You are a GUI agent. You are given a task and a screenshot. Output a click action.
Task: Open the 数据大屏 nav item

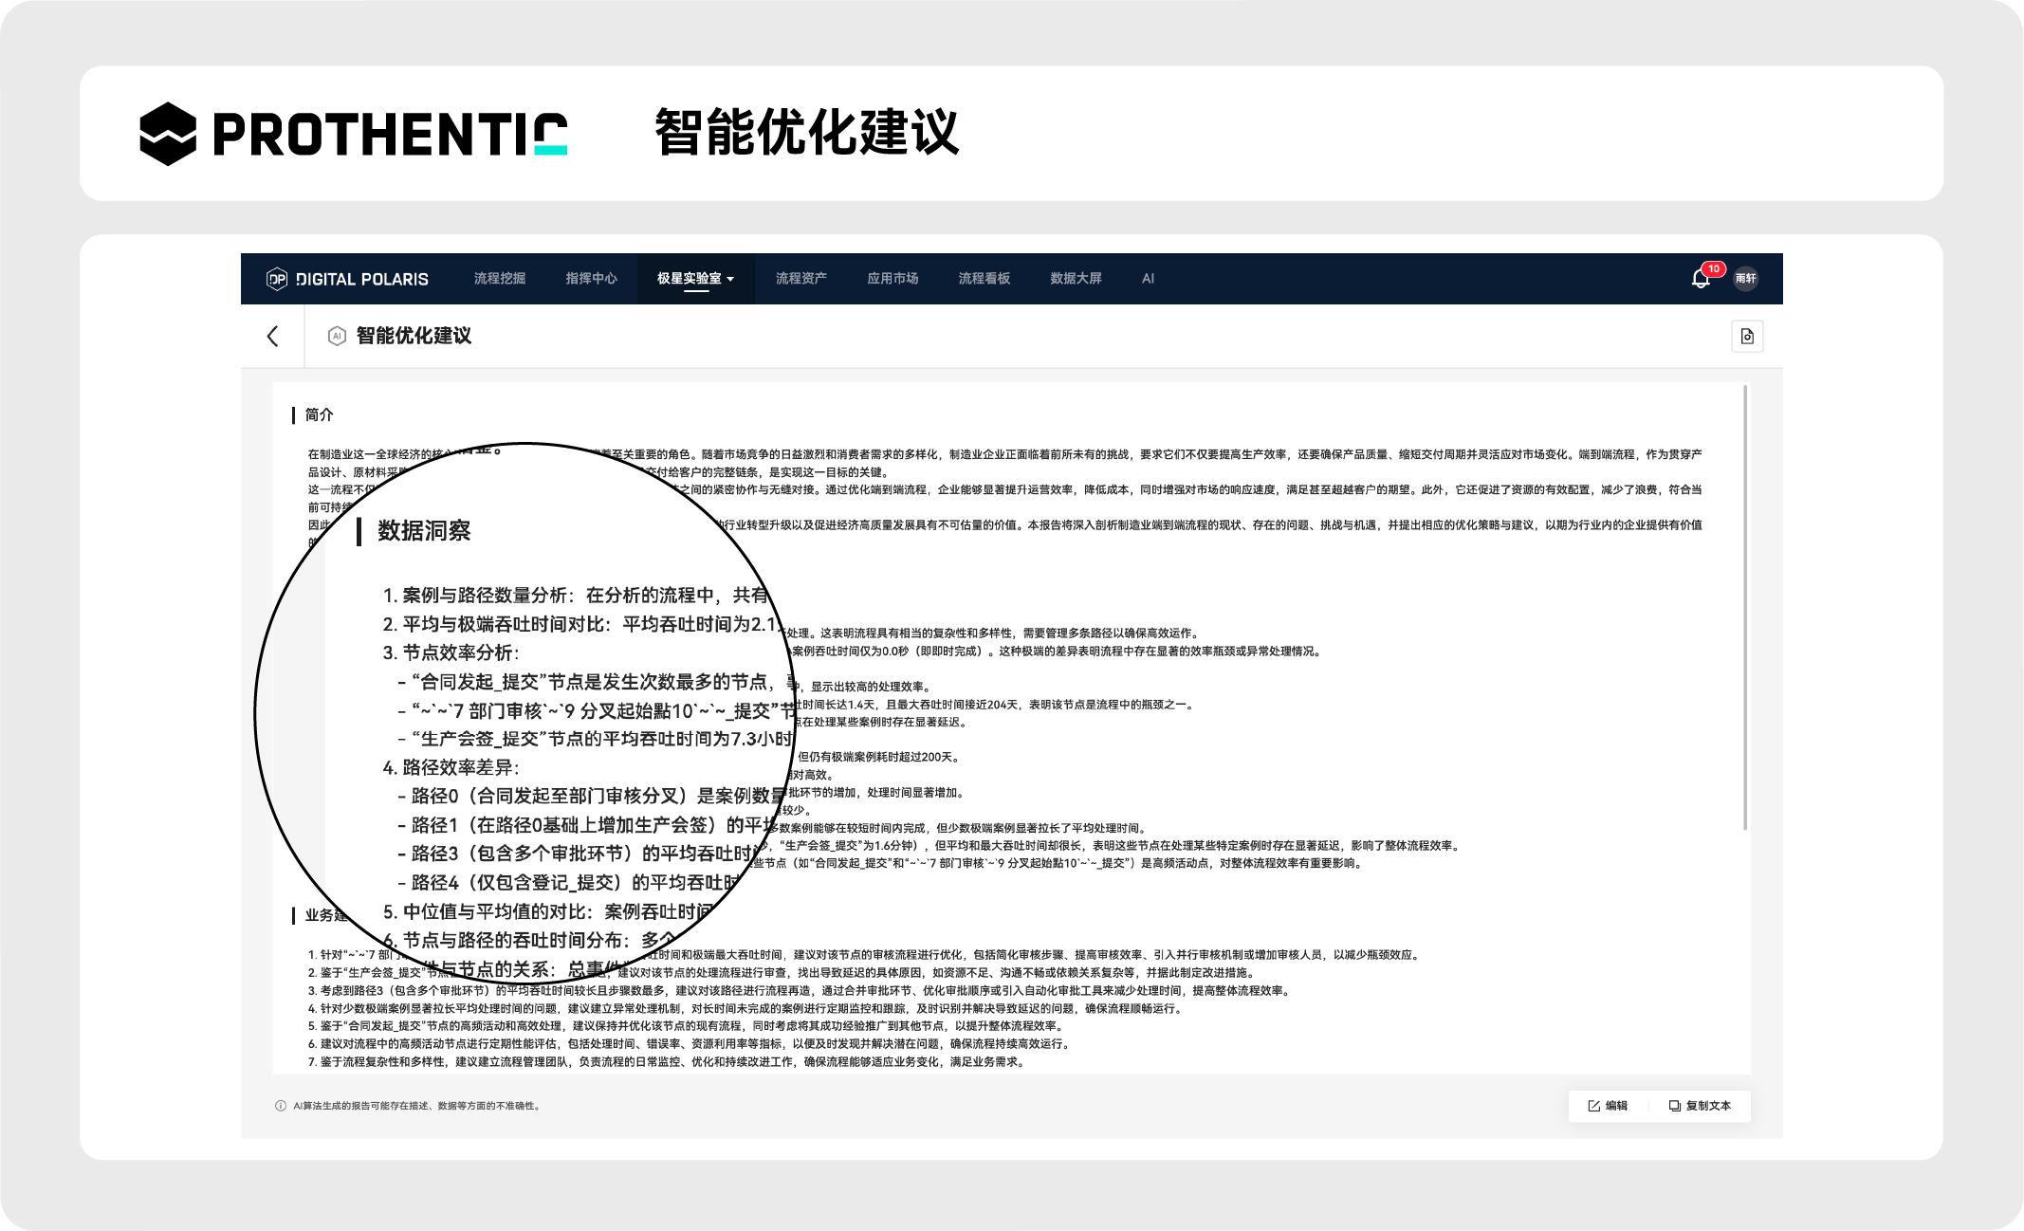(x=1076, y=279)
